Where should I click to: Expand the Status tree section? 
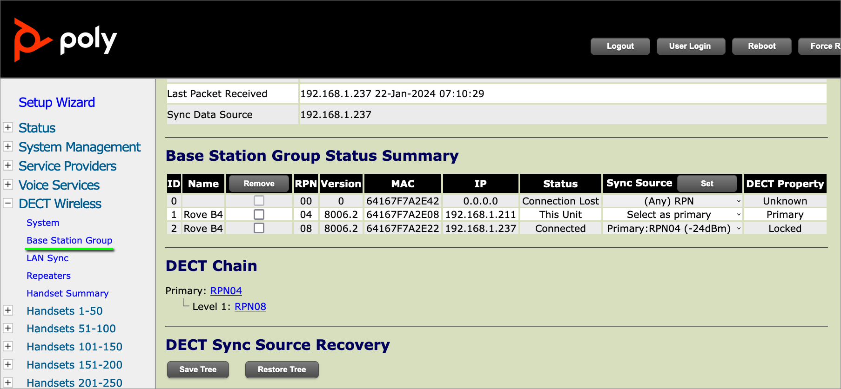tap(8, 127)
